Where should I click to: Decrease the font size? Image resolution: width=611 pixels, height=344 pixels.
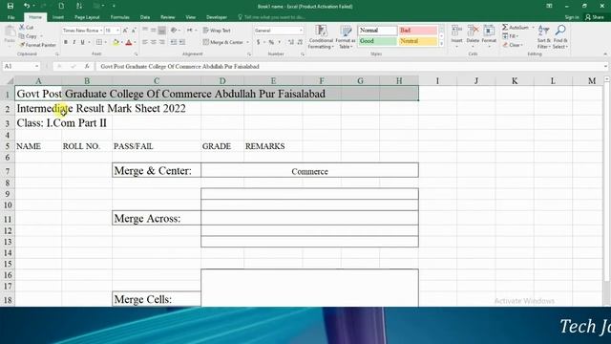click(134, 30)
